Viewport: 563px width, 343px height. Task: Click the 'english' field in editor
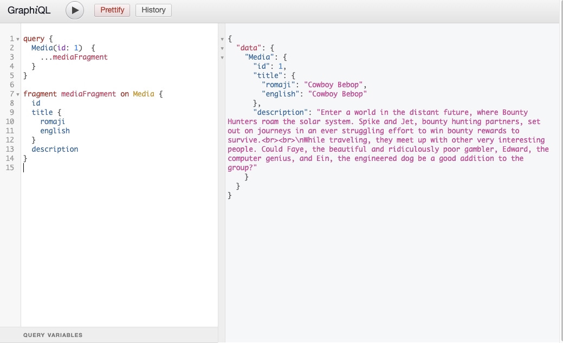tap(55, 131)
